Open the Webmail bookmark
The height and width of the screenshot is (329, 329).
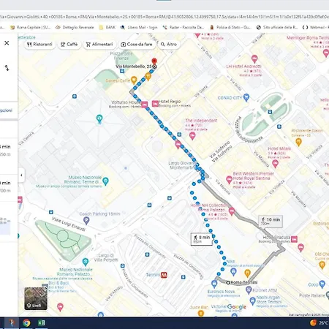point(315,27)
